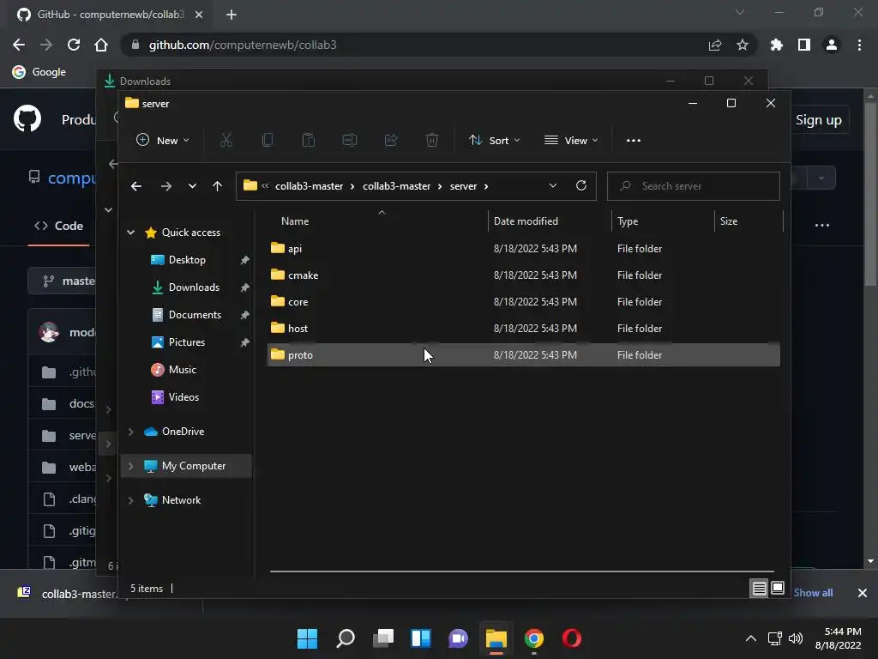Open taskbar Search
This screenshot has height=659, width=878.
[x=346, y=638]
